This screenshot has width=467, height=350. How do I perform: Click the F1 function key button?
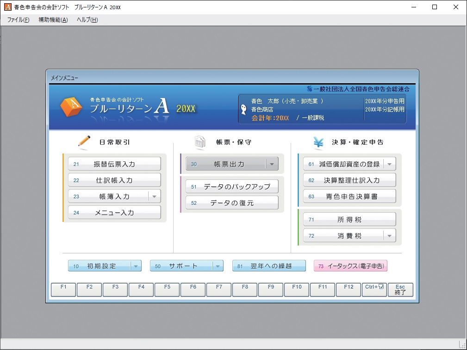(x=63, y=289)
